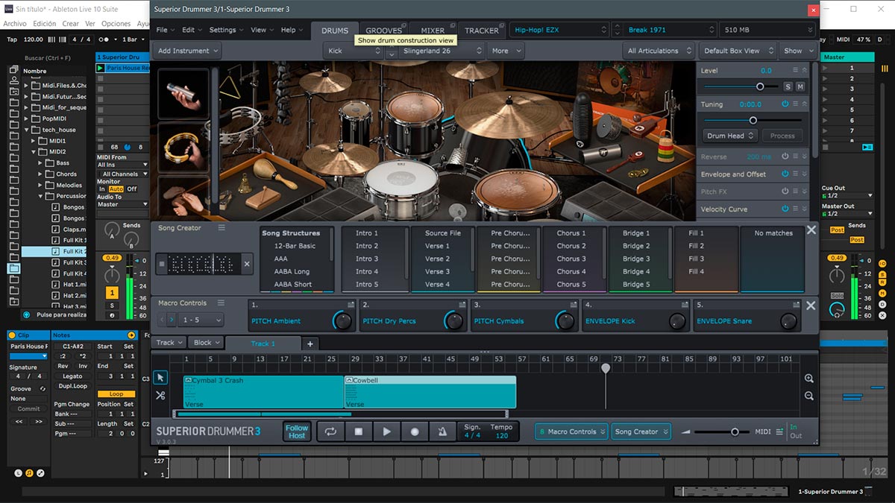Toggle the Follow Host button

coord(297,431)
